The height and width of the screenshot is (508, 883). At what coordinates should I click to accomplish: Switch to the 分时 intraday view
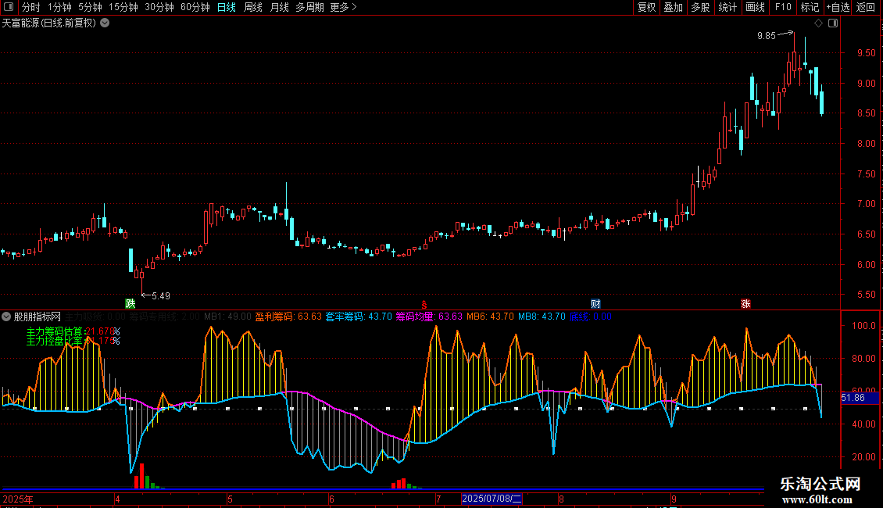[x=30, y=7]
